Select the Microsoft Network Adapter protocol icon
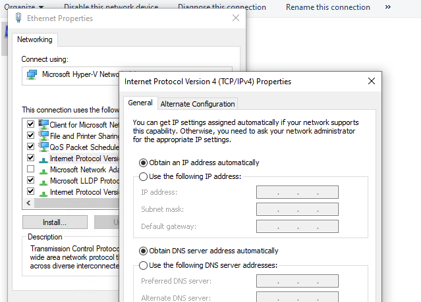Screen dimensions: 421x302 point(43,171)
